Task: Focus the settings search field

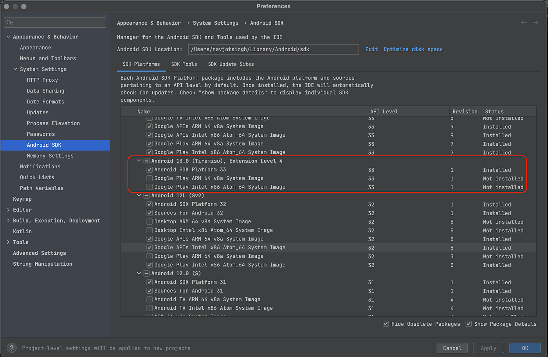Action: pyautogui.click(x=55, y=23)
